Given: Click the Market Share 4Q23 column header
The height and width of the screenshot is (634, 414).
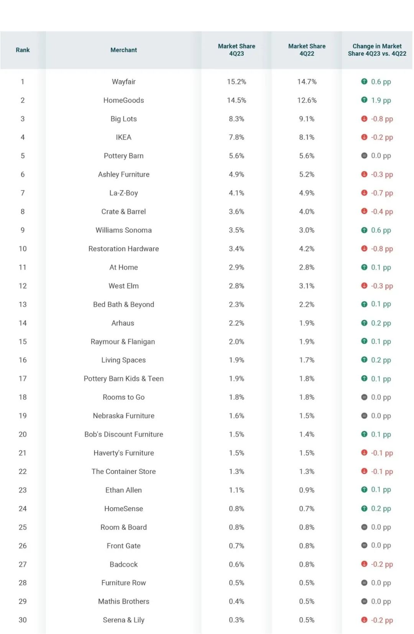Looking at the screenshot, I should click(237, 50).
